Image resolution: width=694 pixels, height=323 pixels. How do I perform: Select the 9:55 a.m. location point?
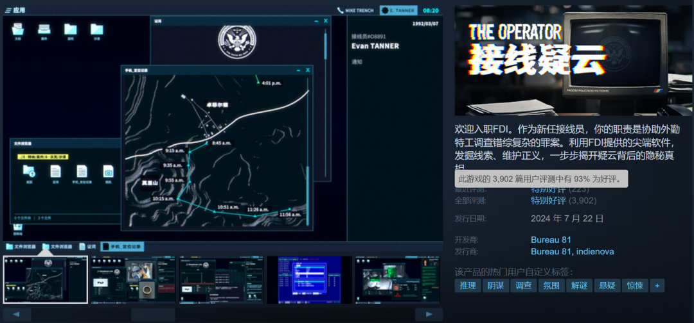[x=190, y=180]
